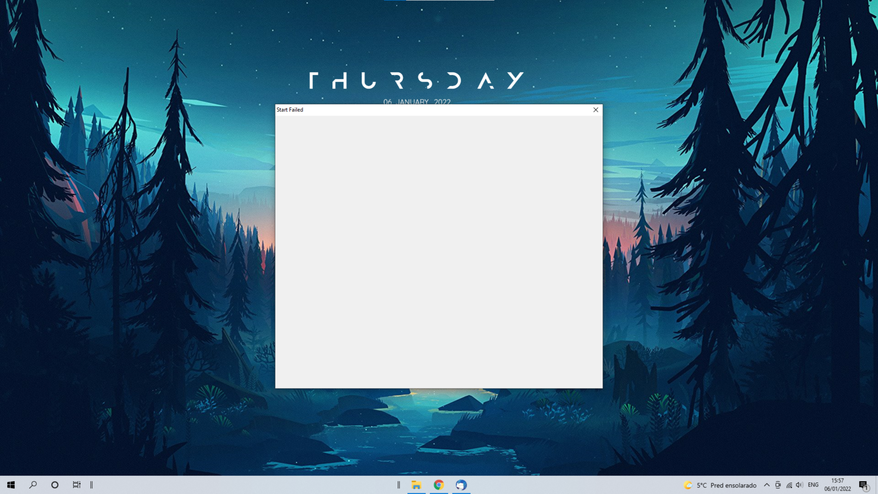This screenshot has width=878, height=494.
Task: Open Wi-Fi network settings icon
Action: tap(789, 485)
